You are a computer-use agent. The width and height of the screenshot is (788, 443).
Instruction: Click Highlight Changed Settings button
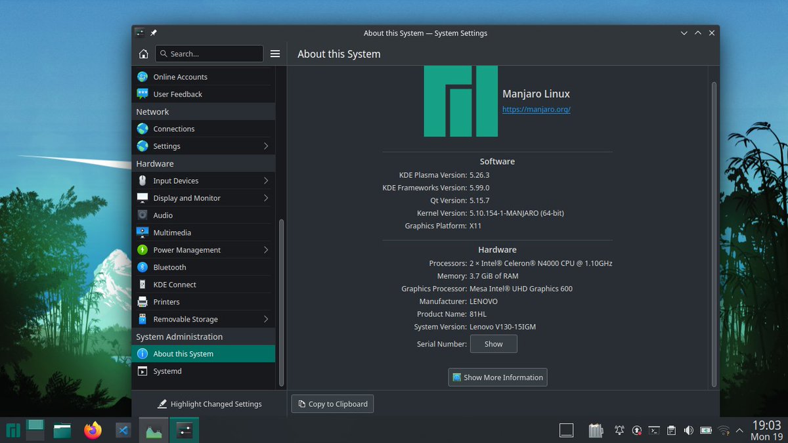pyautogui.click(x=209, y=404)
